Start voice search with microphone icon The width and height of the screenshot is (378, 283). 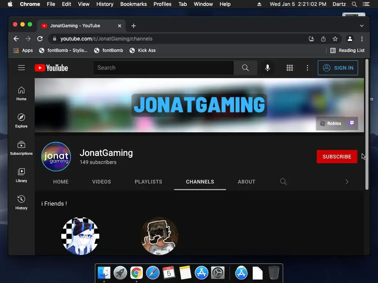[x=267, y=68]
